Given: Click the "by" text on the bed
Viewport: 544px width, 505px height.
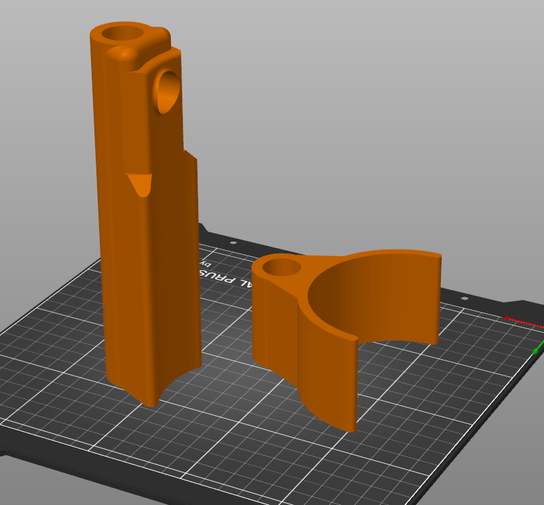Looking at the screenshot, I should point(202,265).
